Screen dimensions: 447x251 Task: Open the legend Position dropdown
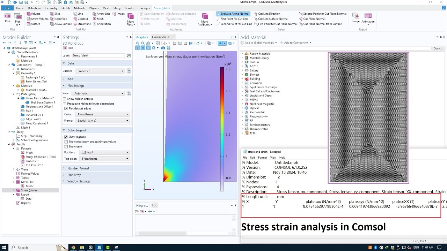[x=104, y=152]
